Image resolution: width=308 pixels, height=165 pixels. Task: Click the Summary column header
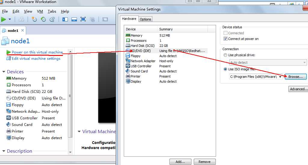(182, 29)
